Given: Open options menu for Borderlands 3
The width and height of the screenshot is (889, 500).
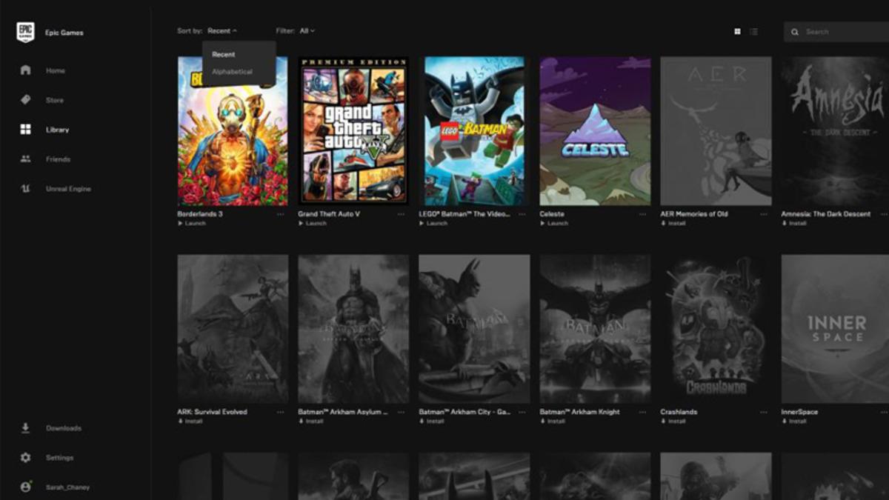Looking at the screenshot, I should tap(281, 214).
